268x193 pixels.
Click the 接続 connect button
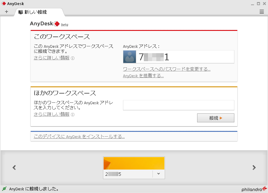click(x=216, y=118)
